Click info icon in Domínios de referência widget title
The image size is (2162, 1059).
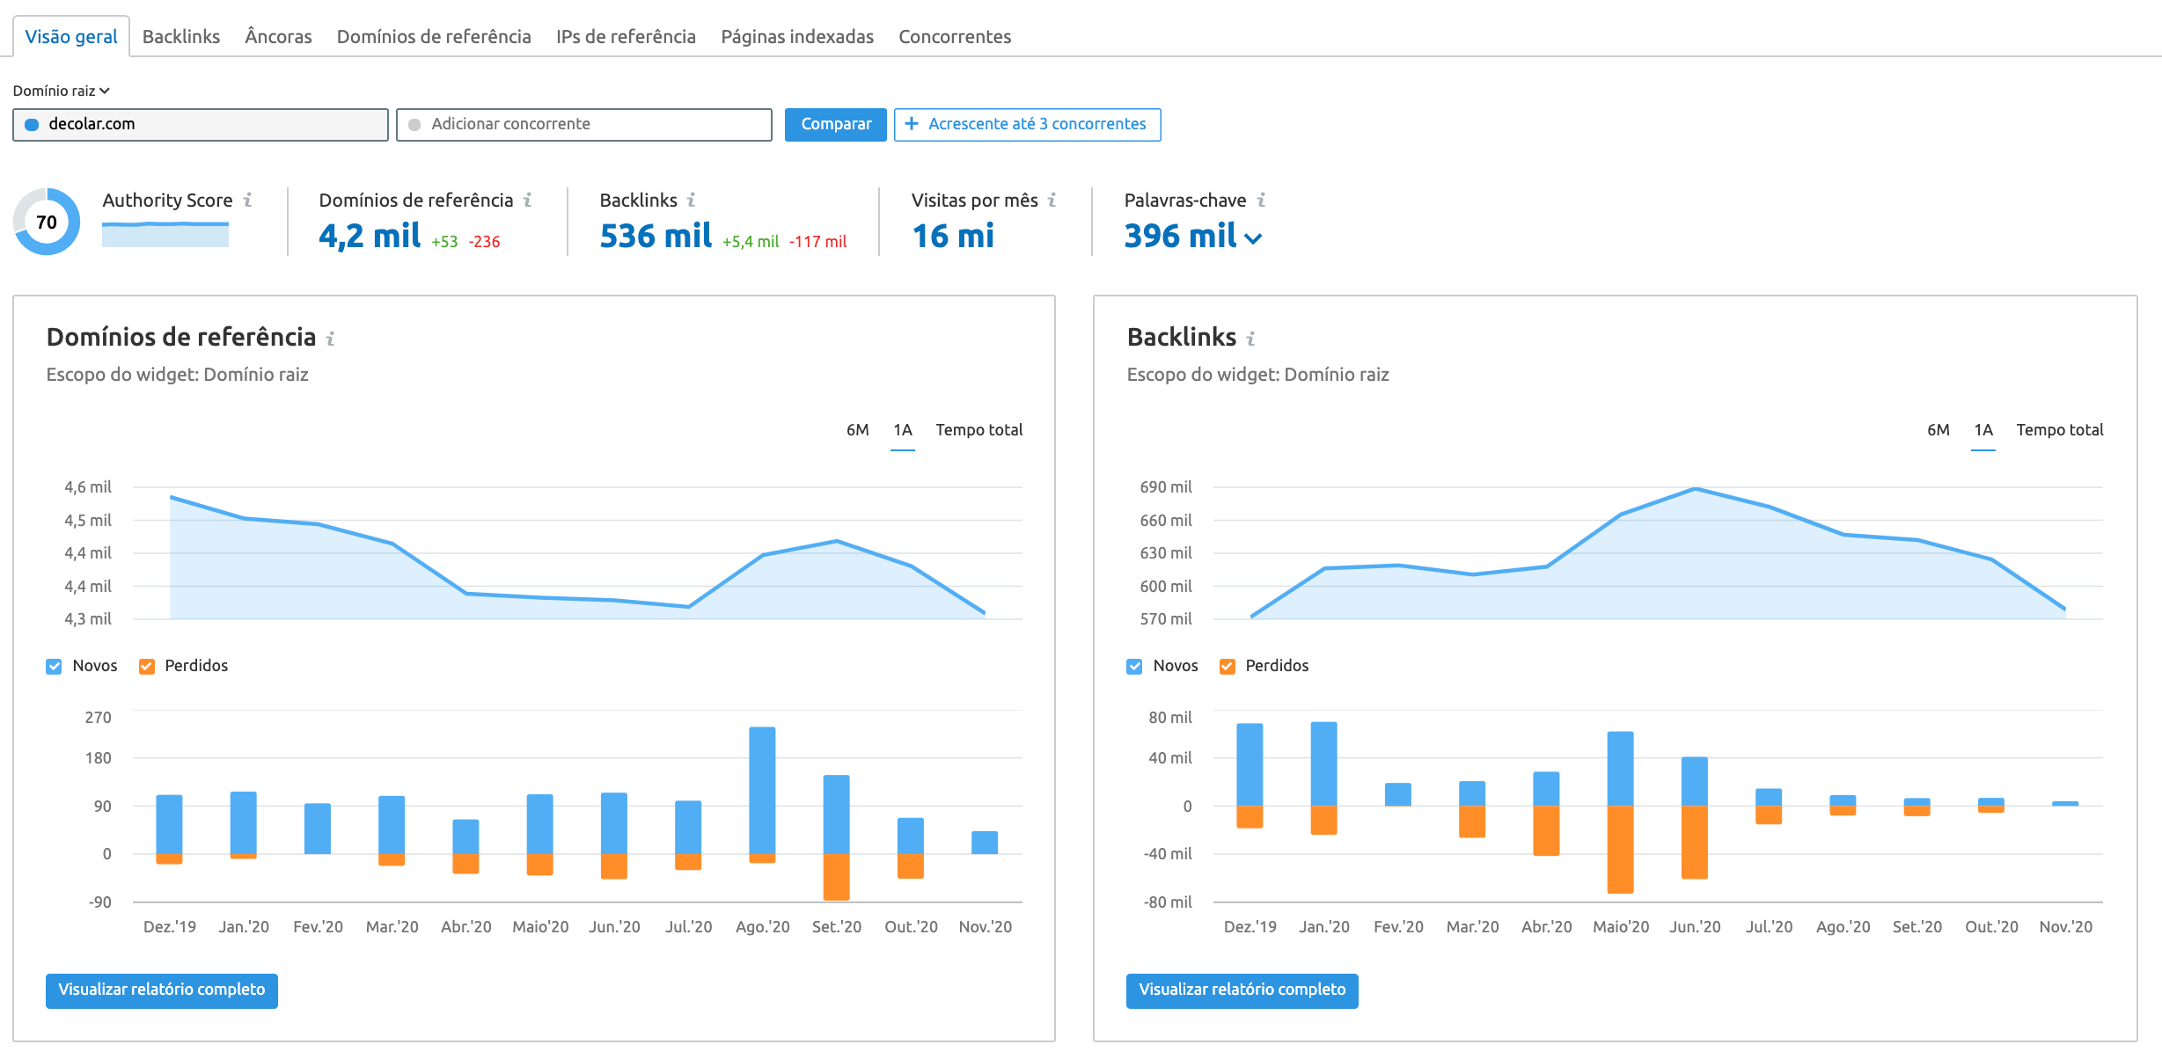coord(331,339)
